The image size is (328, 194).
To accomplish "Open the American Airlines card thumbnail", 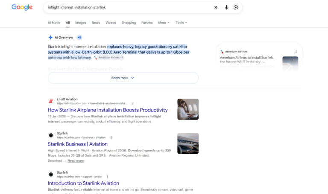I will pyautogui.click(x=290, y=64).
